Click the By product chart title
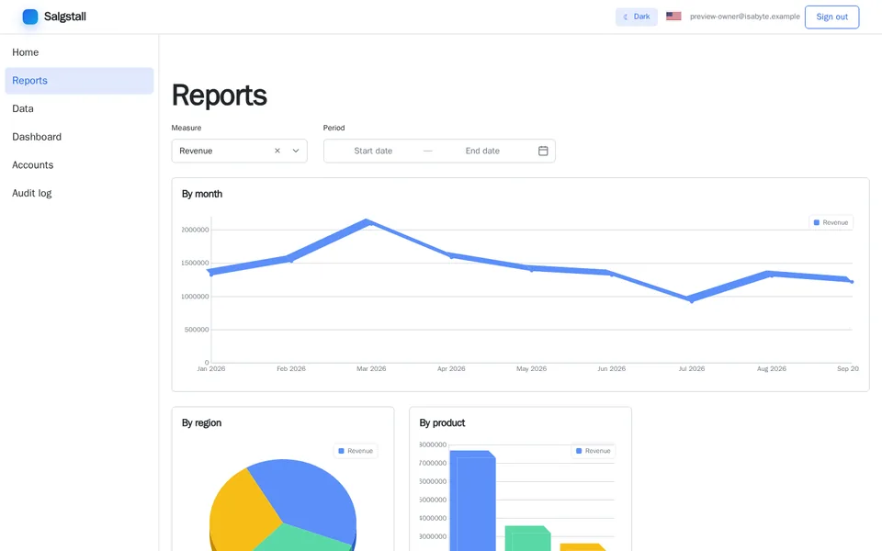This screenshot has width=882, height=551. coord(442,422)
